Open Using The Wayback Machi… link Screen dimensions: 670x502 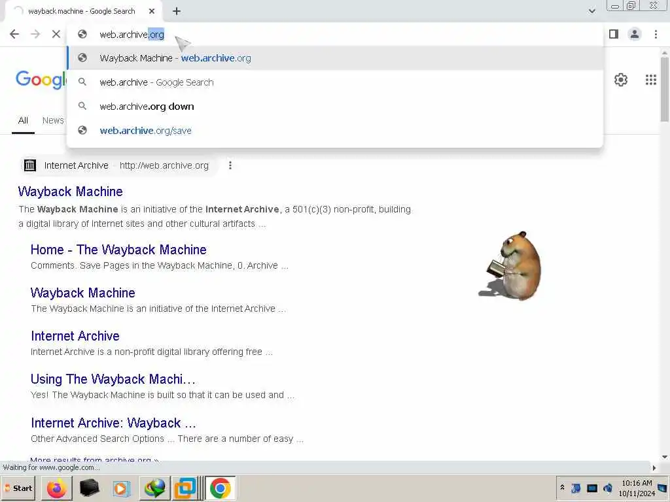pos(113,379)
